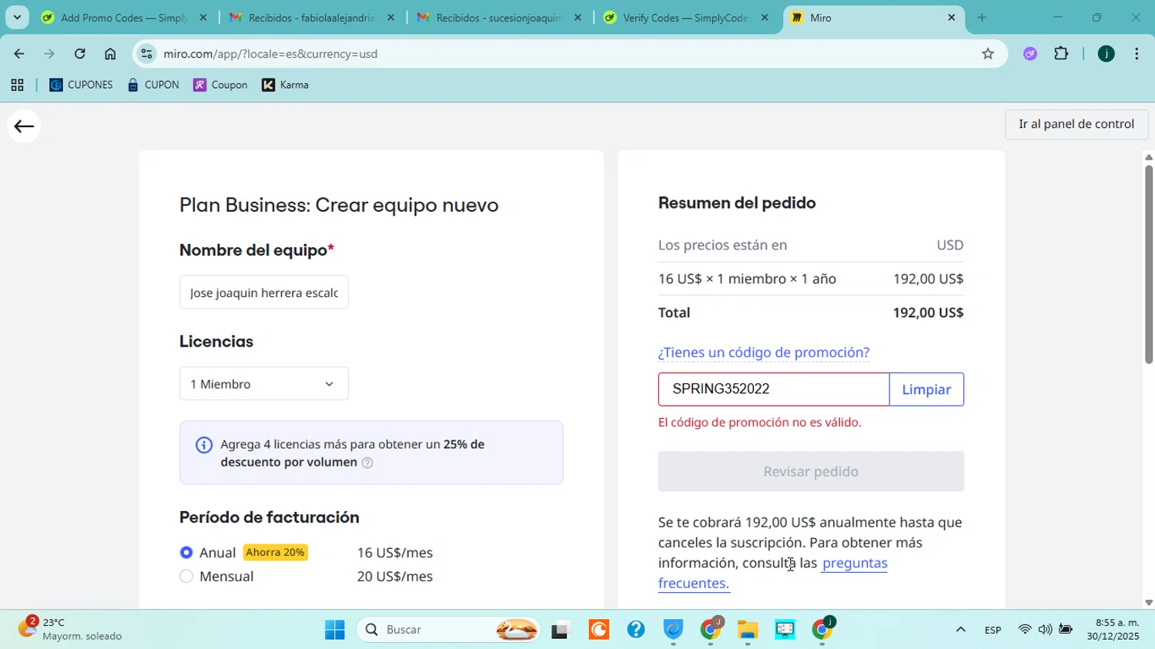Click Revisar pedido button

[811, 472]
